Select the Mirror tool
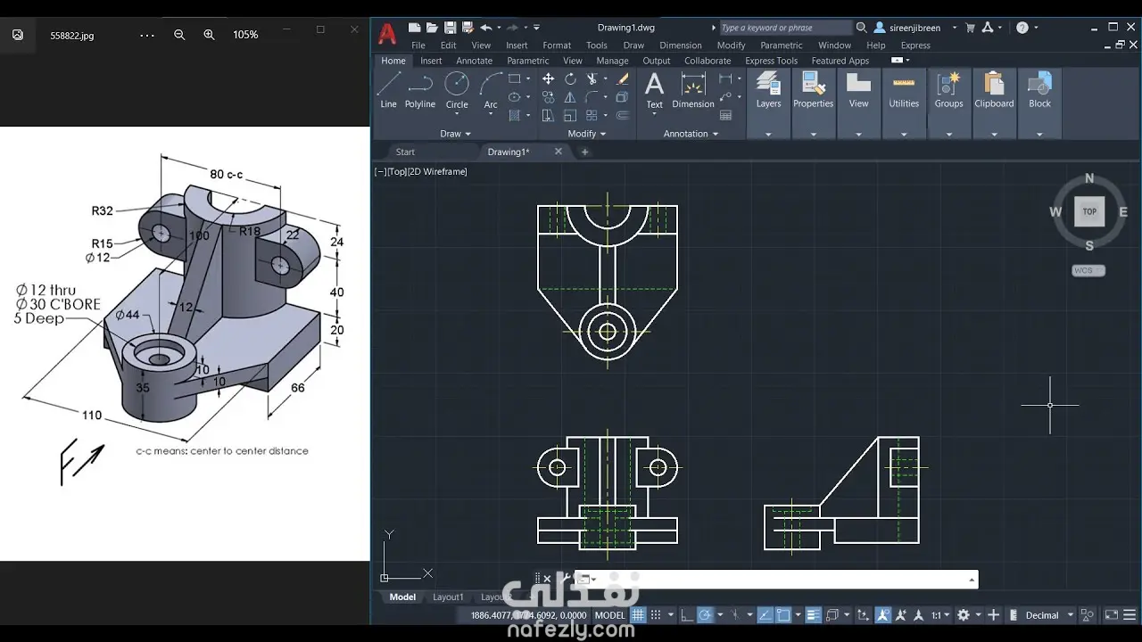Viewport: 1142px width, 642px height. point(570,97)
